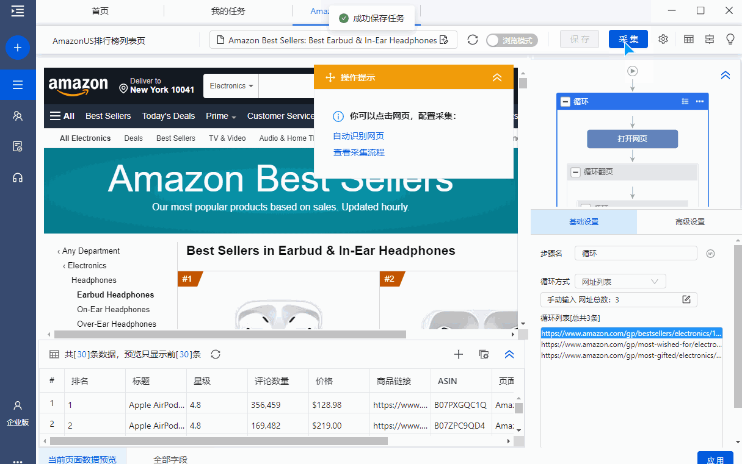Click the workflow start play icon

(x=633, y=71)
